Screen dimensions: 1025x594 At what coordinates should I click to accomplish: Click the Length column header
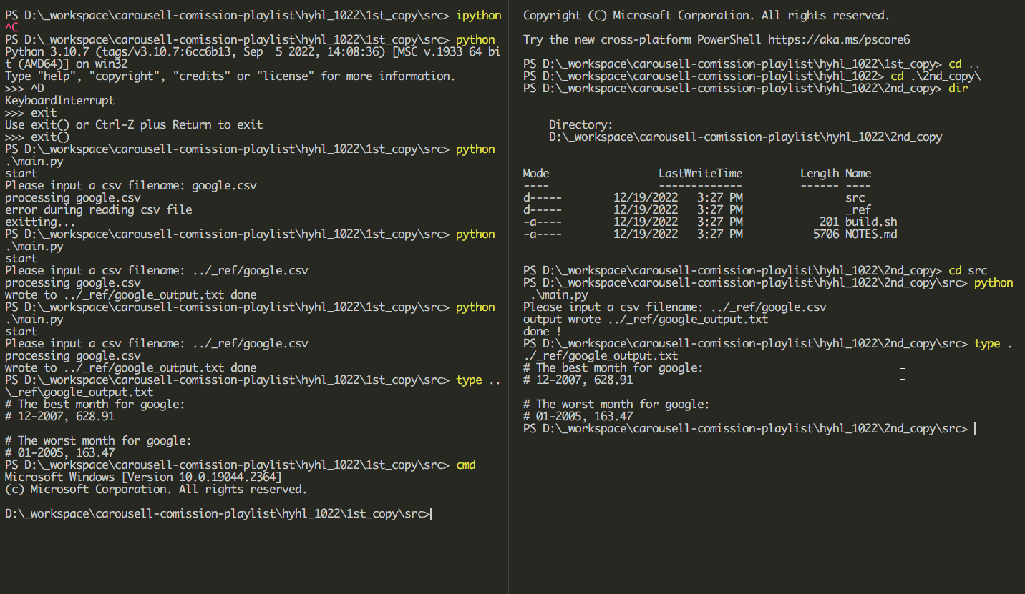pos(820,173)
